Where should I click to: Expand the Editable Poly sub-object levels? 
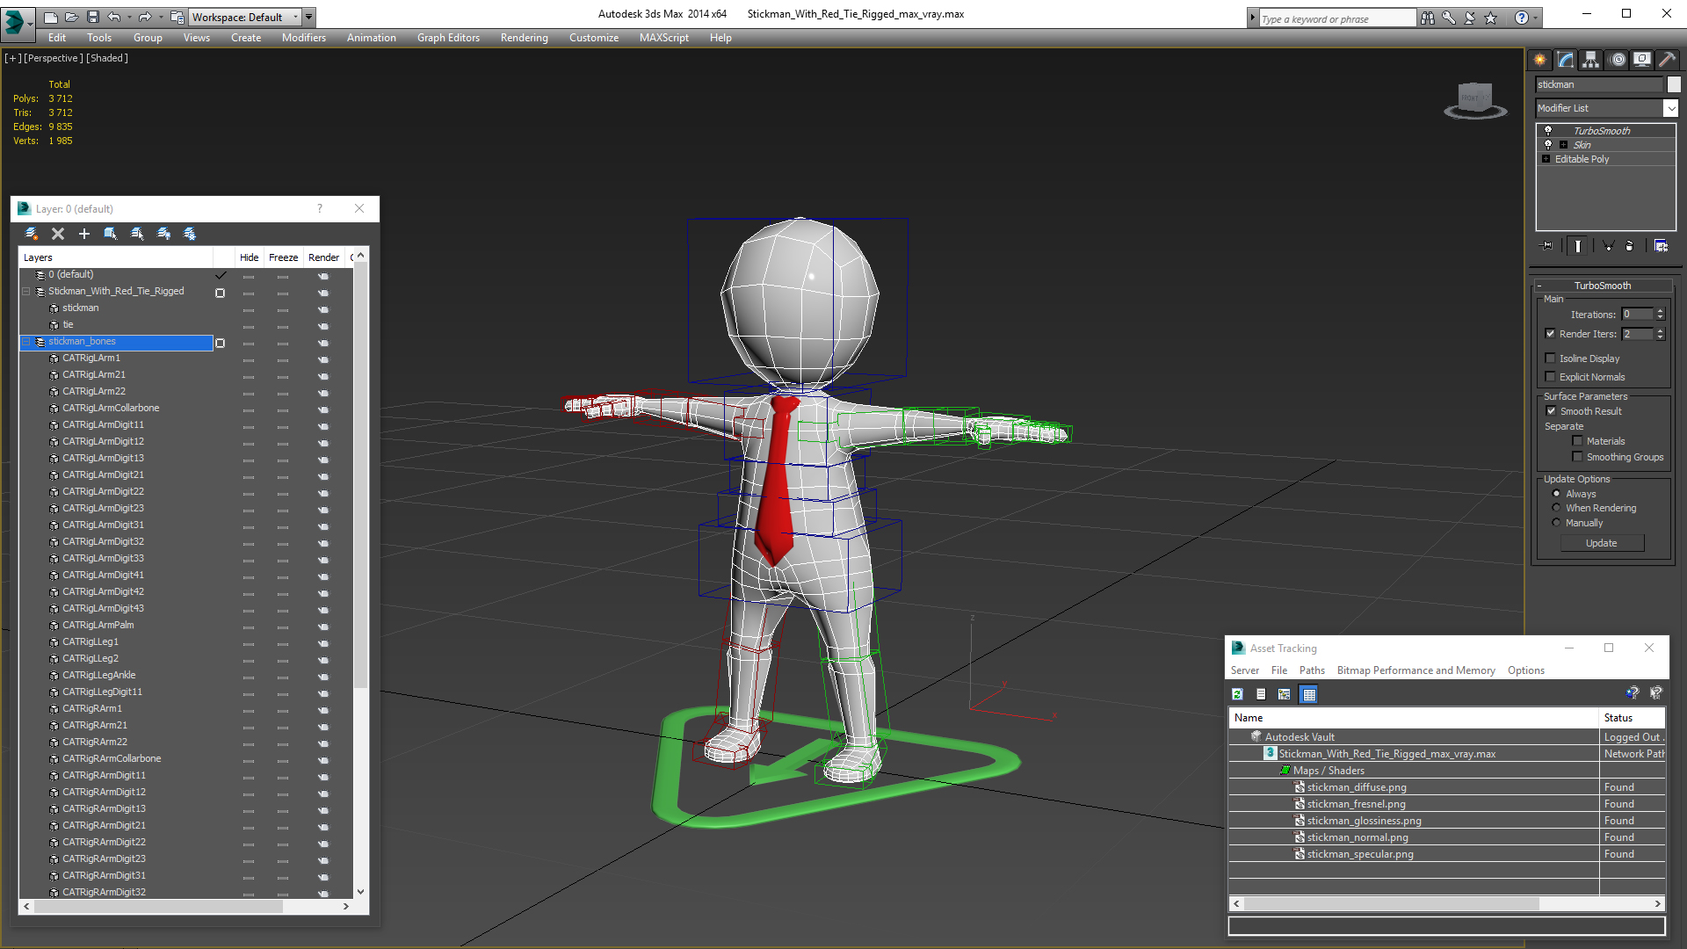[1546, 159]
